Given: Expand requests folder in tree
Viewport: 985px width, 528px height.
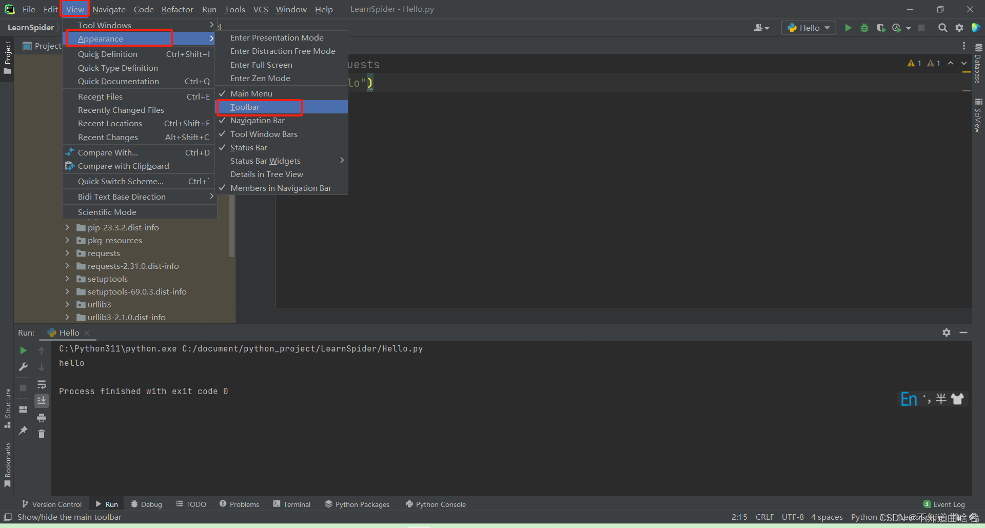Looking at the screenshot, I should pos(67,253).
